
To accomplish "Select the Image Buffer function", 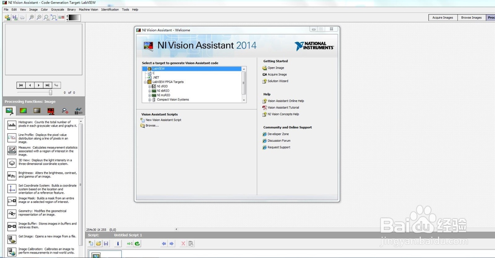I will (42, 225).
